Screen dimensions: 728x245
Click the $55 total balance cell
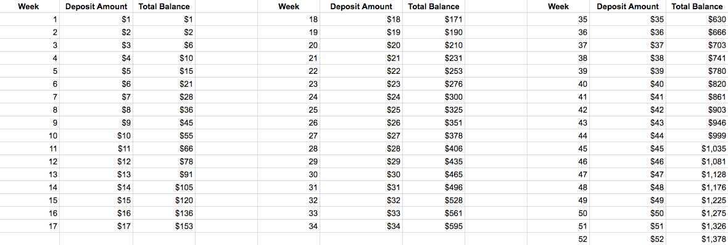(164, 135)
